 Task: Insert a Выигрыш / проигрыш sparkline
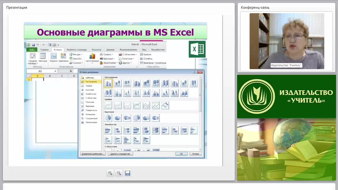(x=153, y=63)
